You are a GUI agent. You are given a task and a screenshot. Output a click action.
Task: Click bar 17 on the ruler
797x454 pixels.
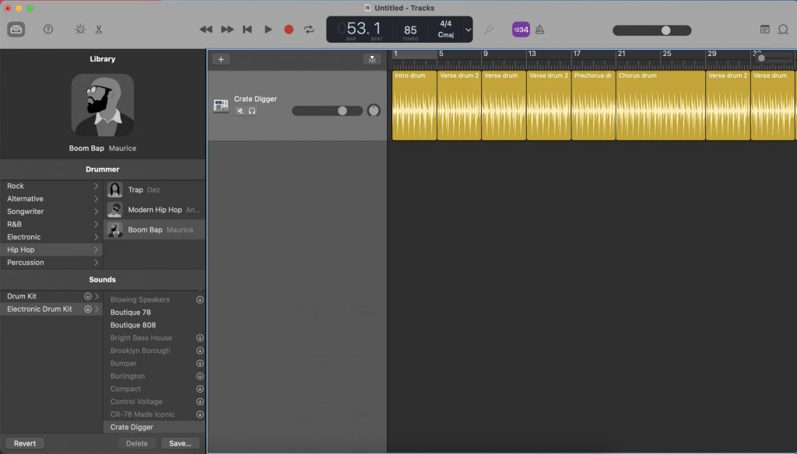(x=577, y=54)
